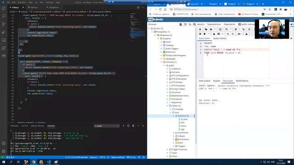Close the terminal panel

coord(143,126)
